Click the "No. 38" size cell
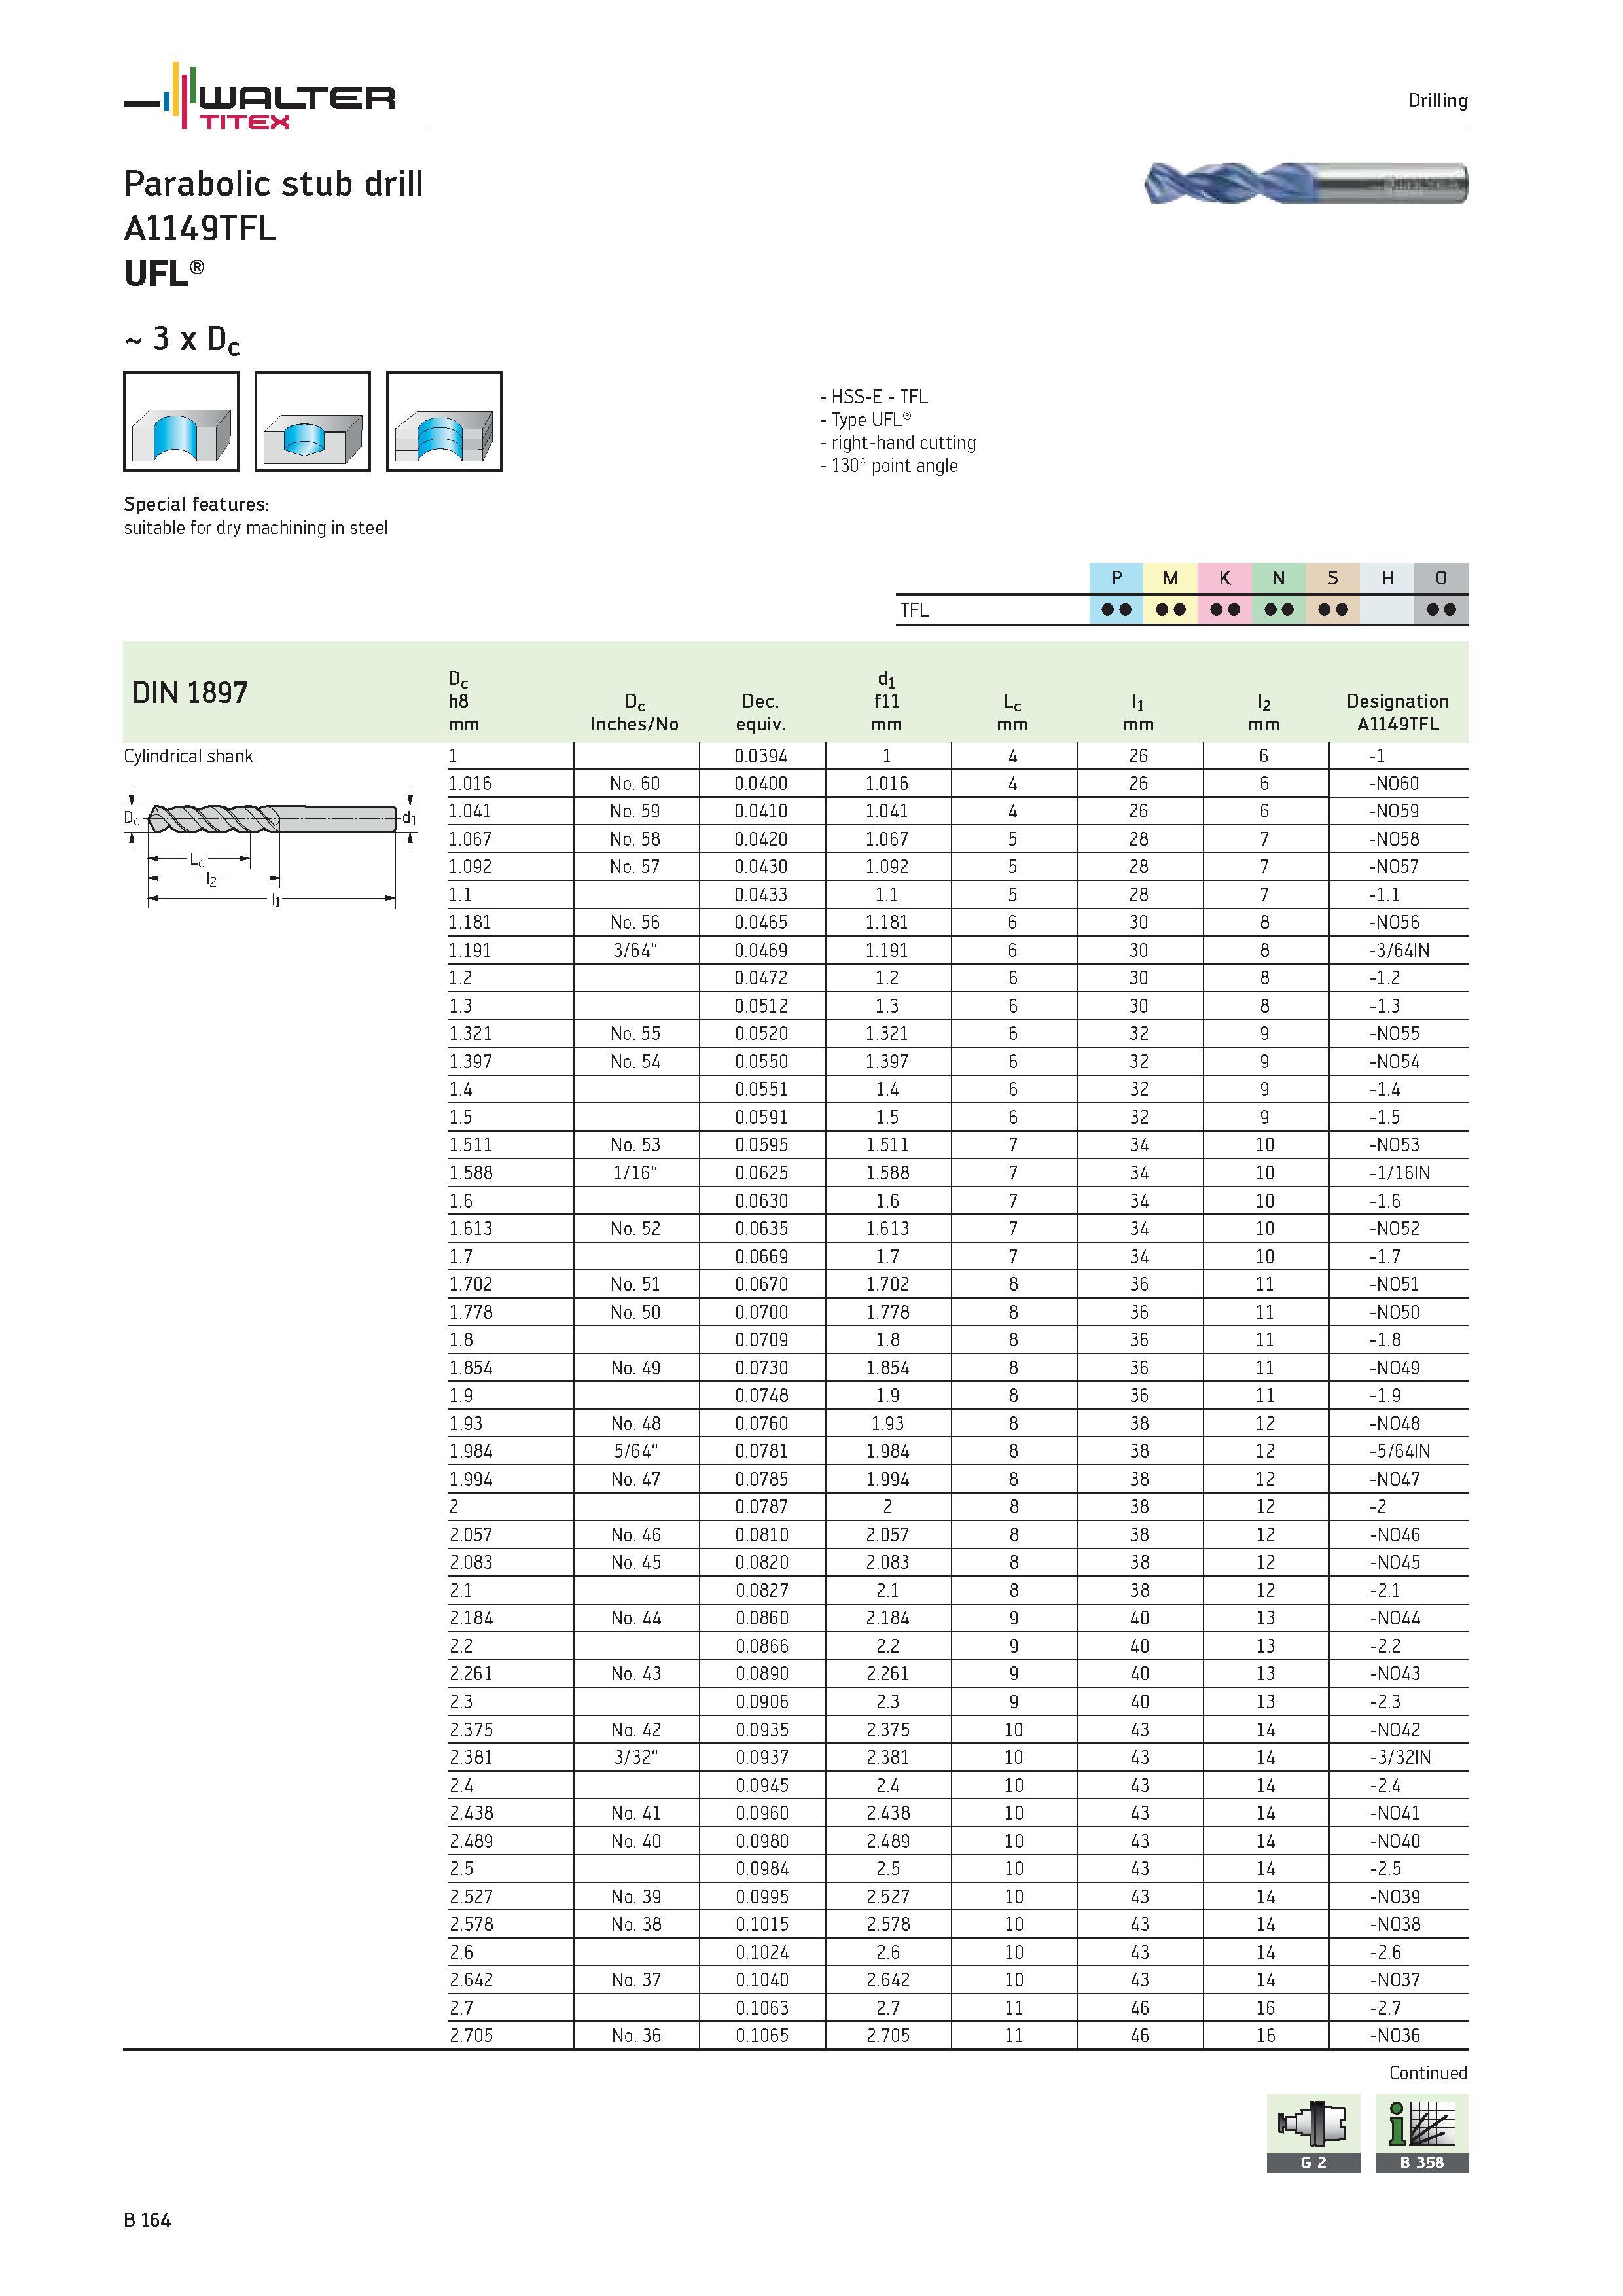This screenshot has height=2296, width=1623. [x=635, y=1924]
